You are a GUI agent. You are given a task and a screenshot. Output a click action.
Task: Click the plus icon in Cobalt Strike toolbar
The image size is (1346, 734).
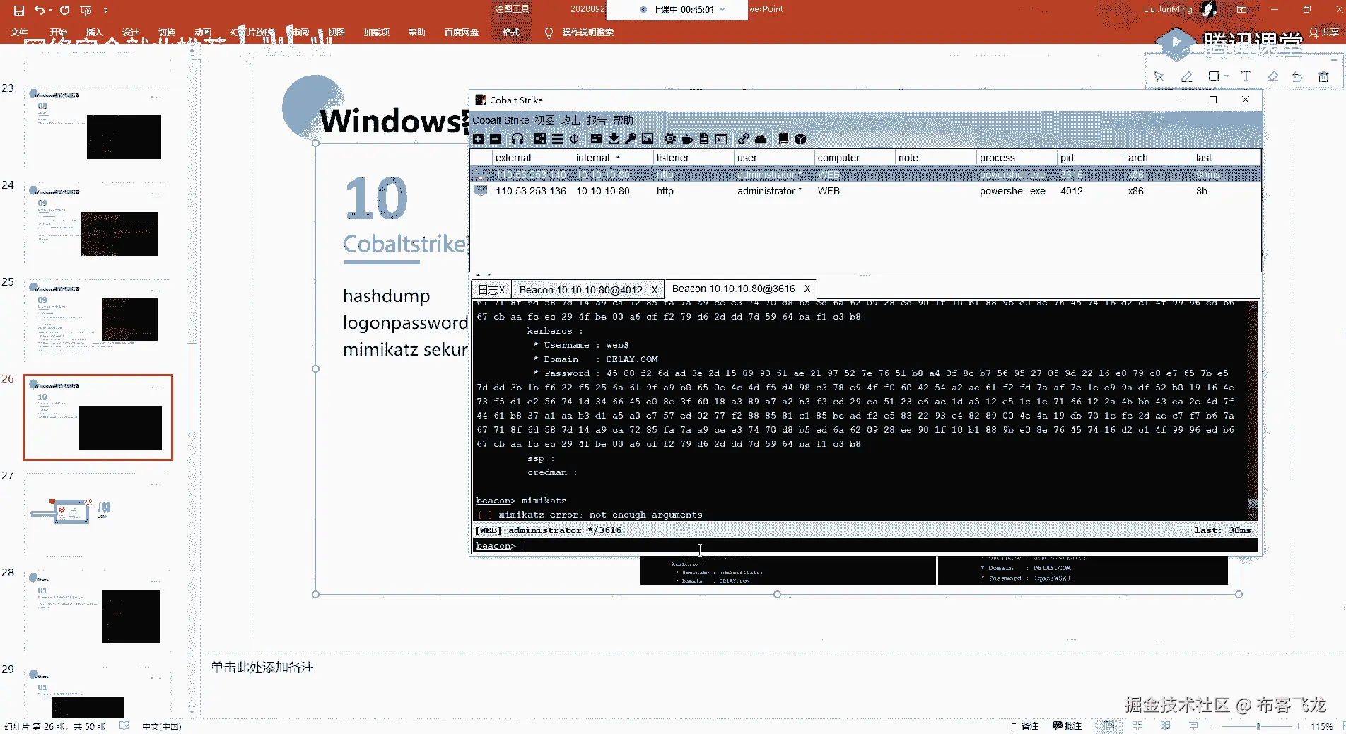479,139
